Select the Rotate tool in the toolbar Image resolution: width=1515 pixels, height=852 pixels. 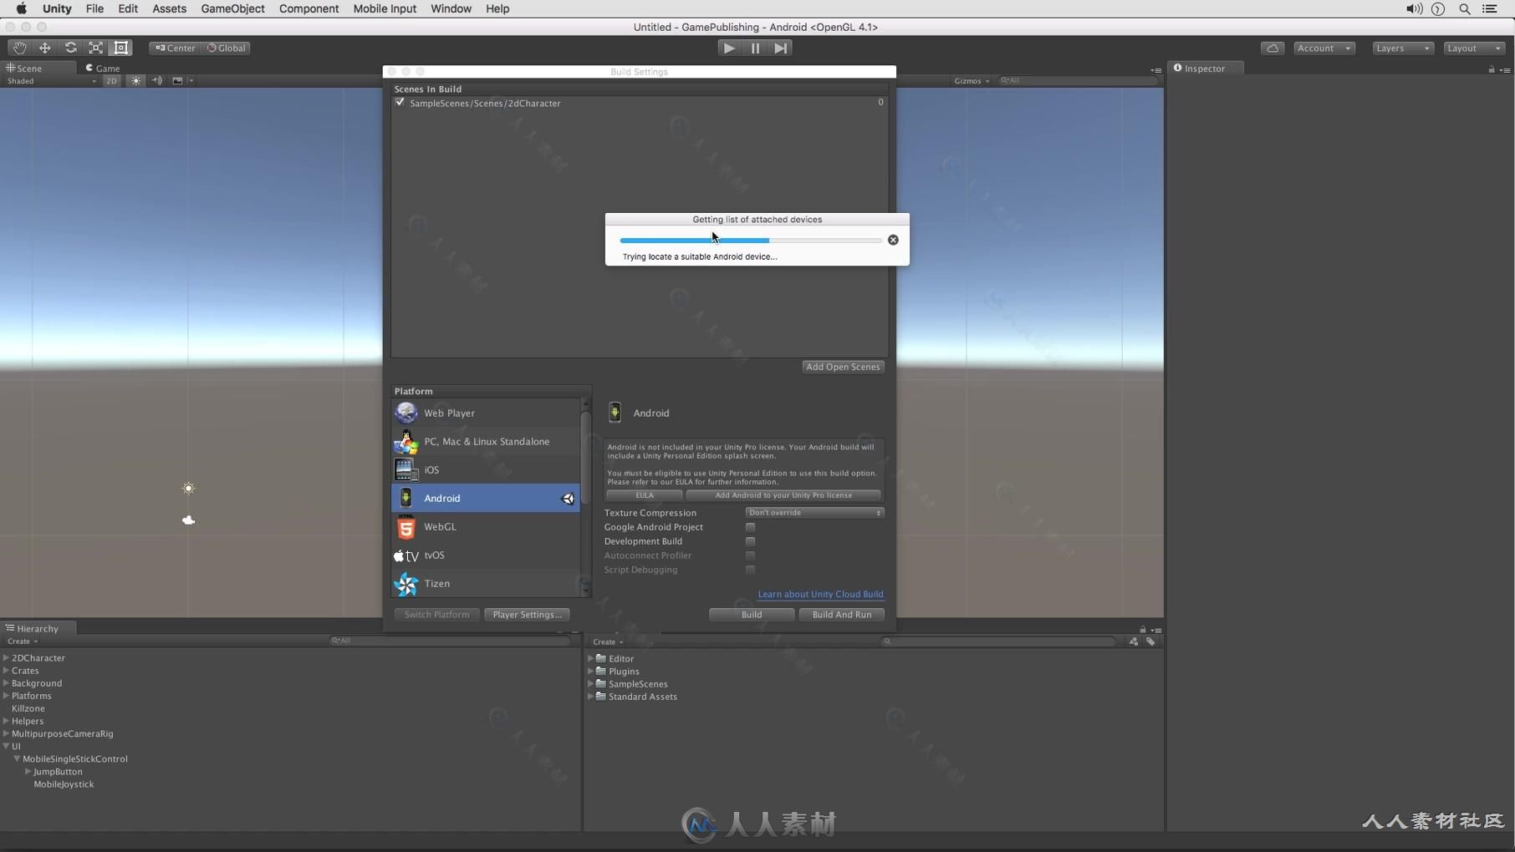pyautogui.click(x=70, y=48)
